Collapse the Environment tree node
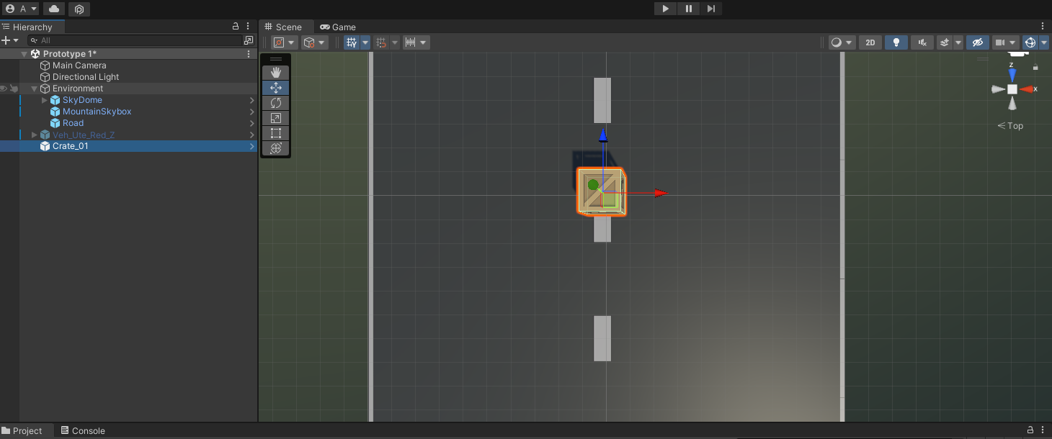 34,89
